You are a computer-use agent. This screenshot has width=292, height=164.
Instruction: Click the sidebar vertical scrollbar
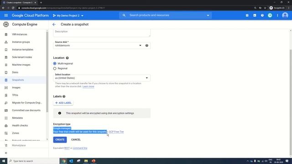[47, 72]
